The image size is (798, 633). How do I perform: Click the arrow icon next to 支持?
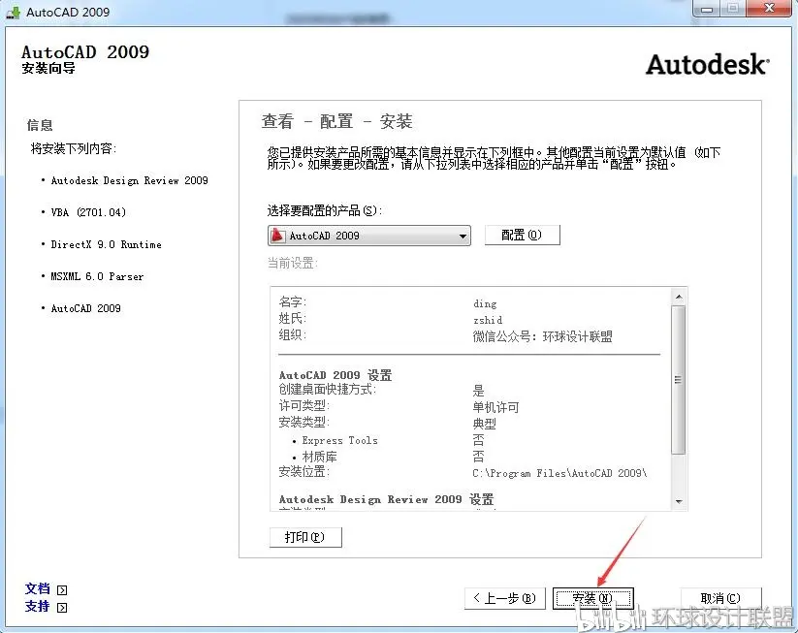pos(62,608)
